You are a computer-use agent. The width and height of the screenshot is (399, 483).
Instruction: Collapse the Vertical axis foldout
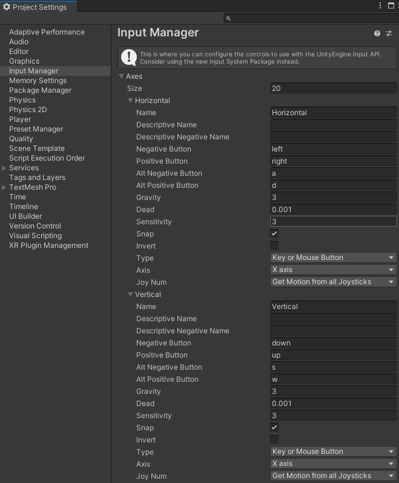pos(130,295)
